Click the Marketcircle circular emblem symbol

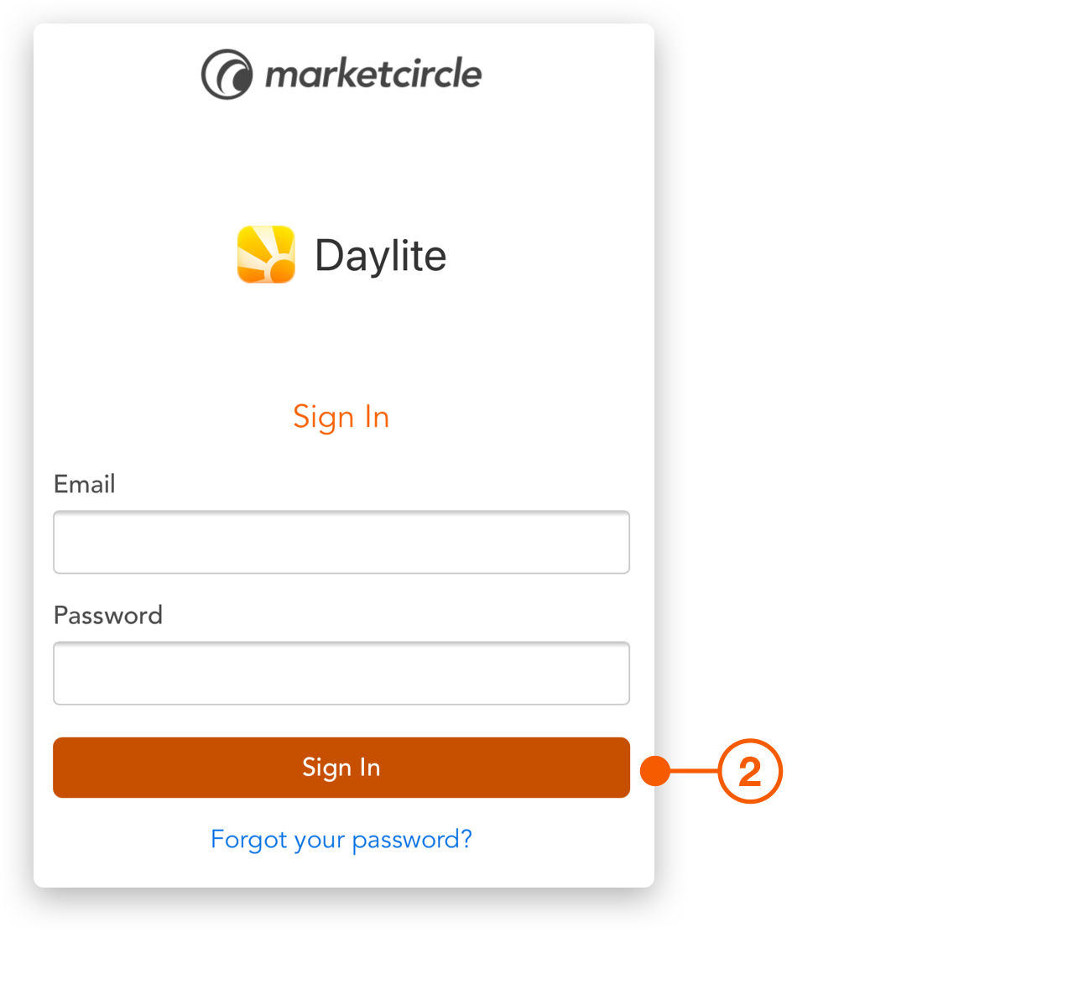pyautogui.click(x=227, y=74)
